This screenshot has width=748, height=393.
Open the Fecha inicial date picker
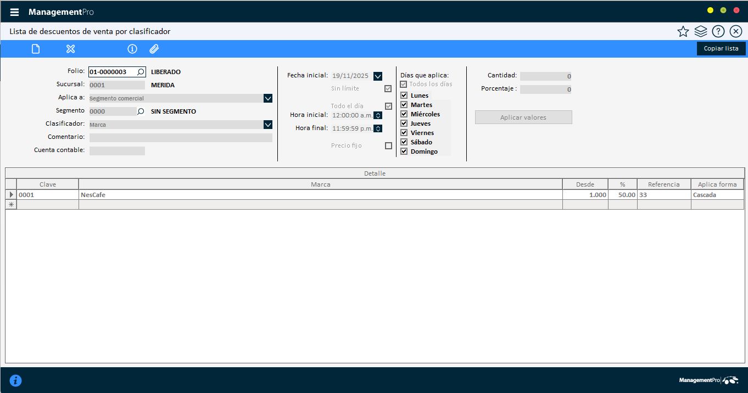(377, 76)
